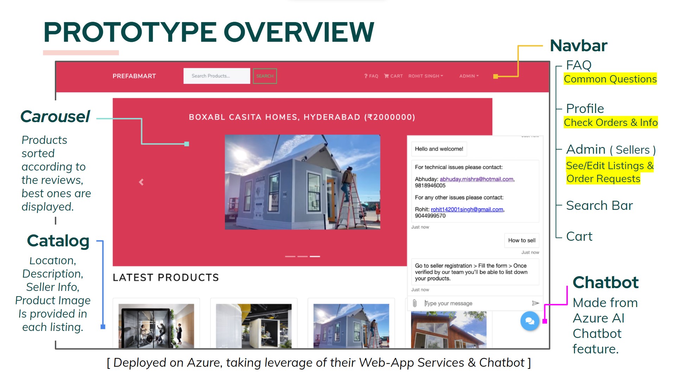Click the Search Products input field

pyautogui.click(x=217, y=76)
